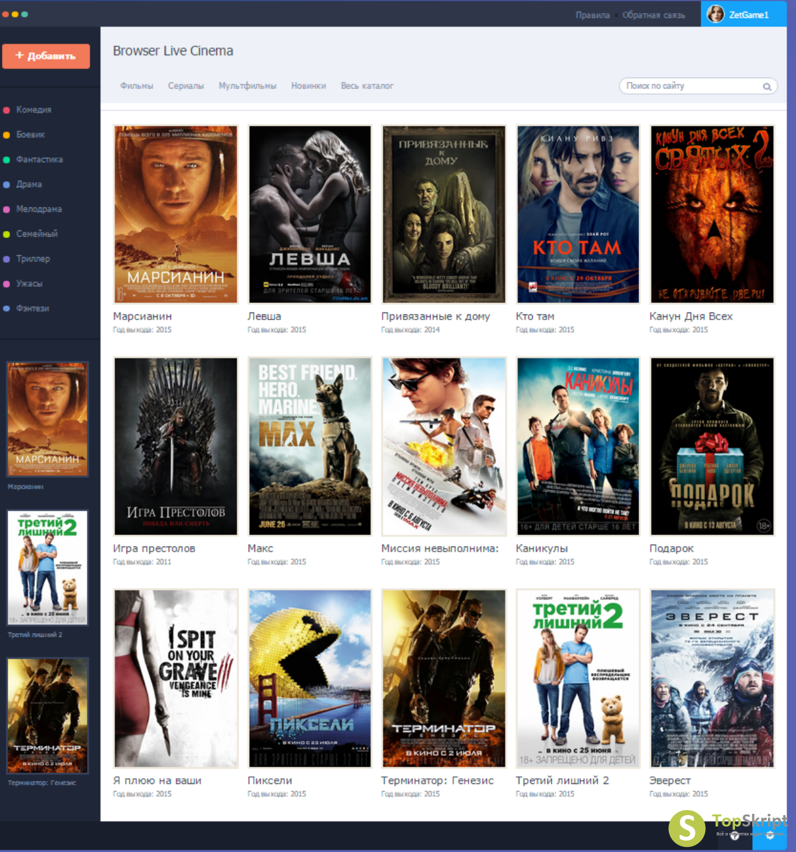Screen dimensions: 796x852
Task: Open the Канун Дня Всех Святых poster
Action: click(x=712, y=214)
